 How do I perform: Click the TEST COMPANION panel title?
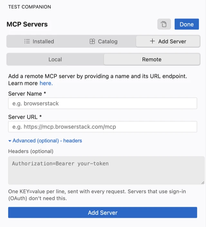pyautogui.click(x=30, y=7)
